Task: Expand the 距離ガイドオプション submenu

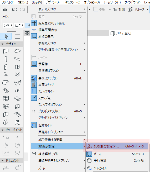Action: (59, 132)
